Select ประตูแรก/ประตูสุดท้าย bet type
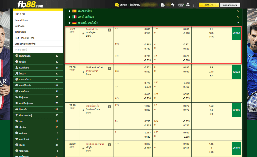 coord(38,44)
